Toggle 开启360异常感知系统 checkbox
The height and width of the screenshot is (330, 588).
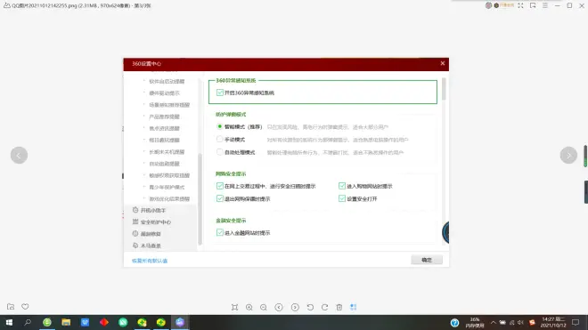[x=220, y=93]
